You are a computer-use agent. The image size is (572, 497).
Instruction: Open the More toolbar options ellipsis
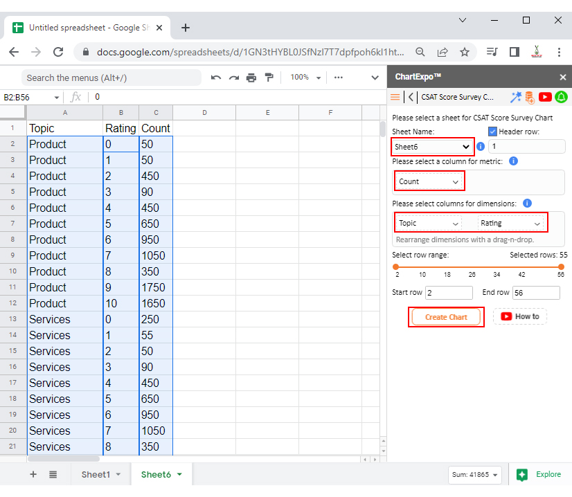(x=339, y=78)
